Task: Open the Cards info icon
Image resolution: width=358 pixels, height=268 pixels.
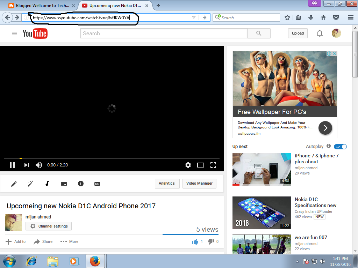Action: [81, 184]
